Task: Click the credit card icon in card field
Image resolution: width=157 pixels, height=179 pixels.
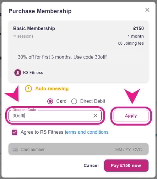Action: click(15, 149)
